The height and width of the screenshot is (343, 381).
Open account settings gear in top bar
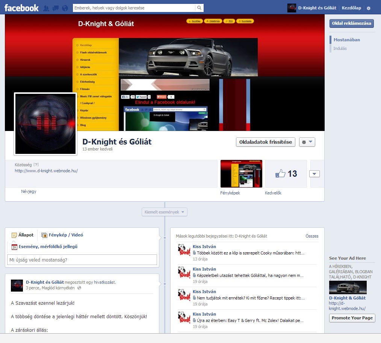(x=369, y=8)
